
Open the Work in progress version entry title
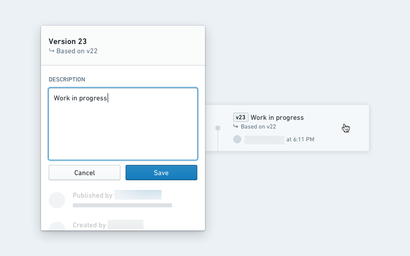point(277,118)
